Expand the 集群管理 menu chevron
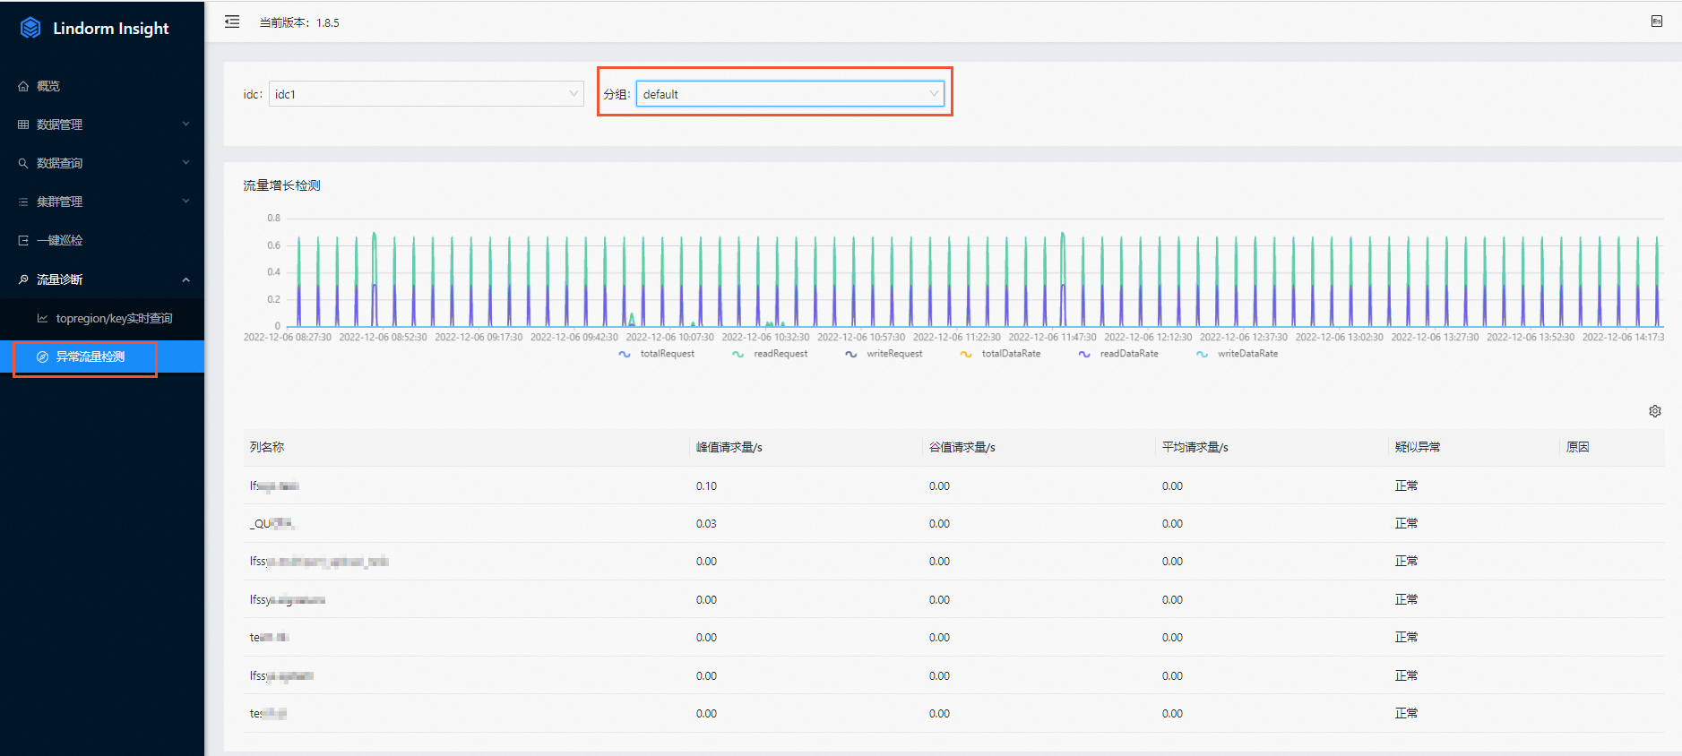The image size is (1682, 756). (x=185, y=202)
